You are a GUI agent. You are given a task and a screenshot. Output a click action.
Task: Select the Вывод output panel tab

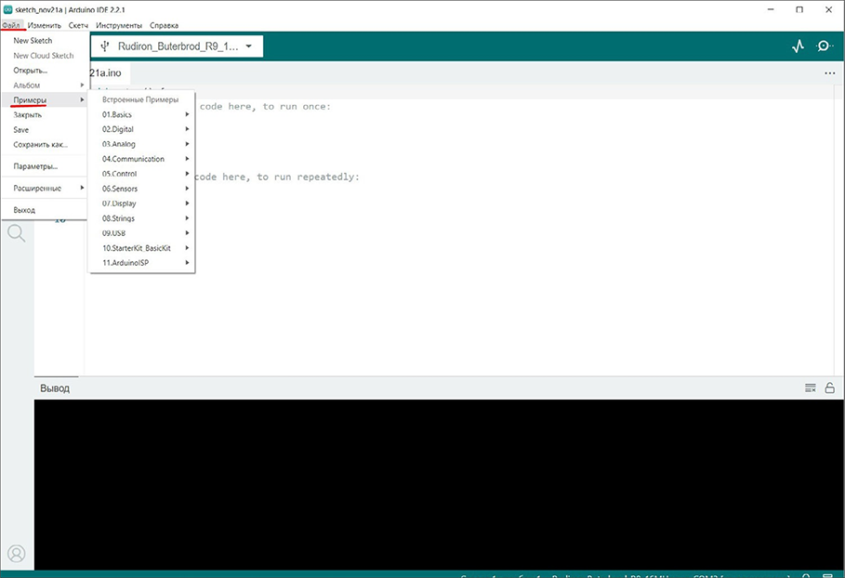pos(55,388)
